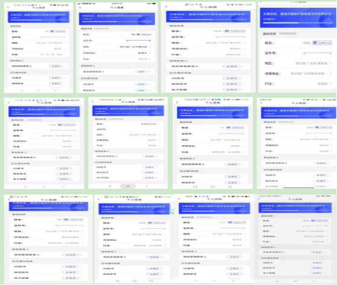
Task: Click 去添加 for 紧急联系人 in bottom-right screenshot
Action: [x=317, y=252]
